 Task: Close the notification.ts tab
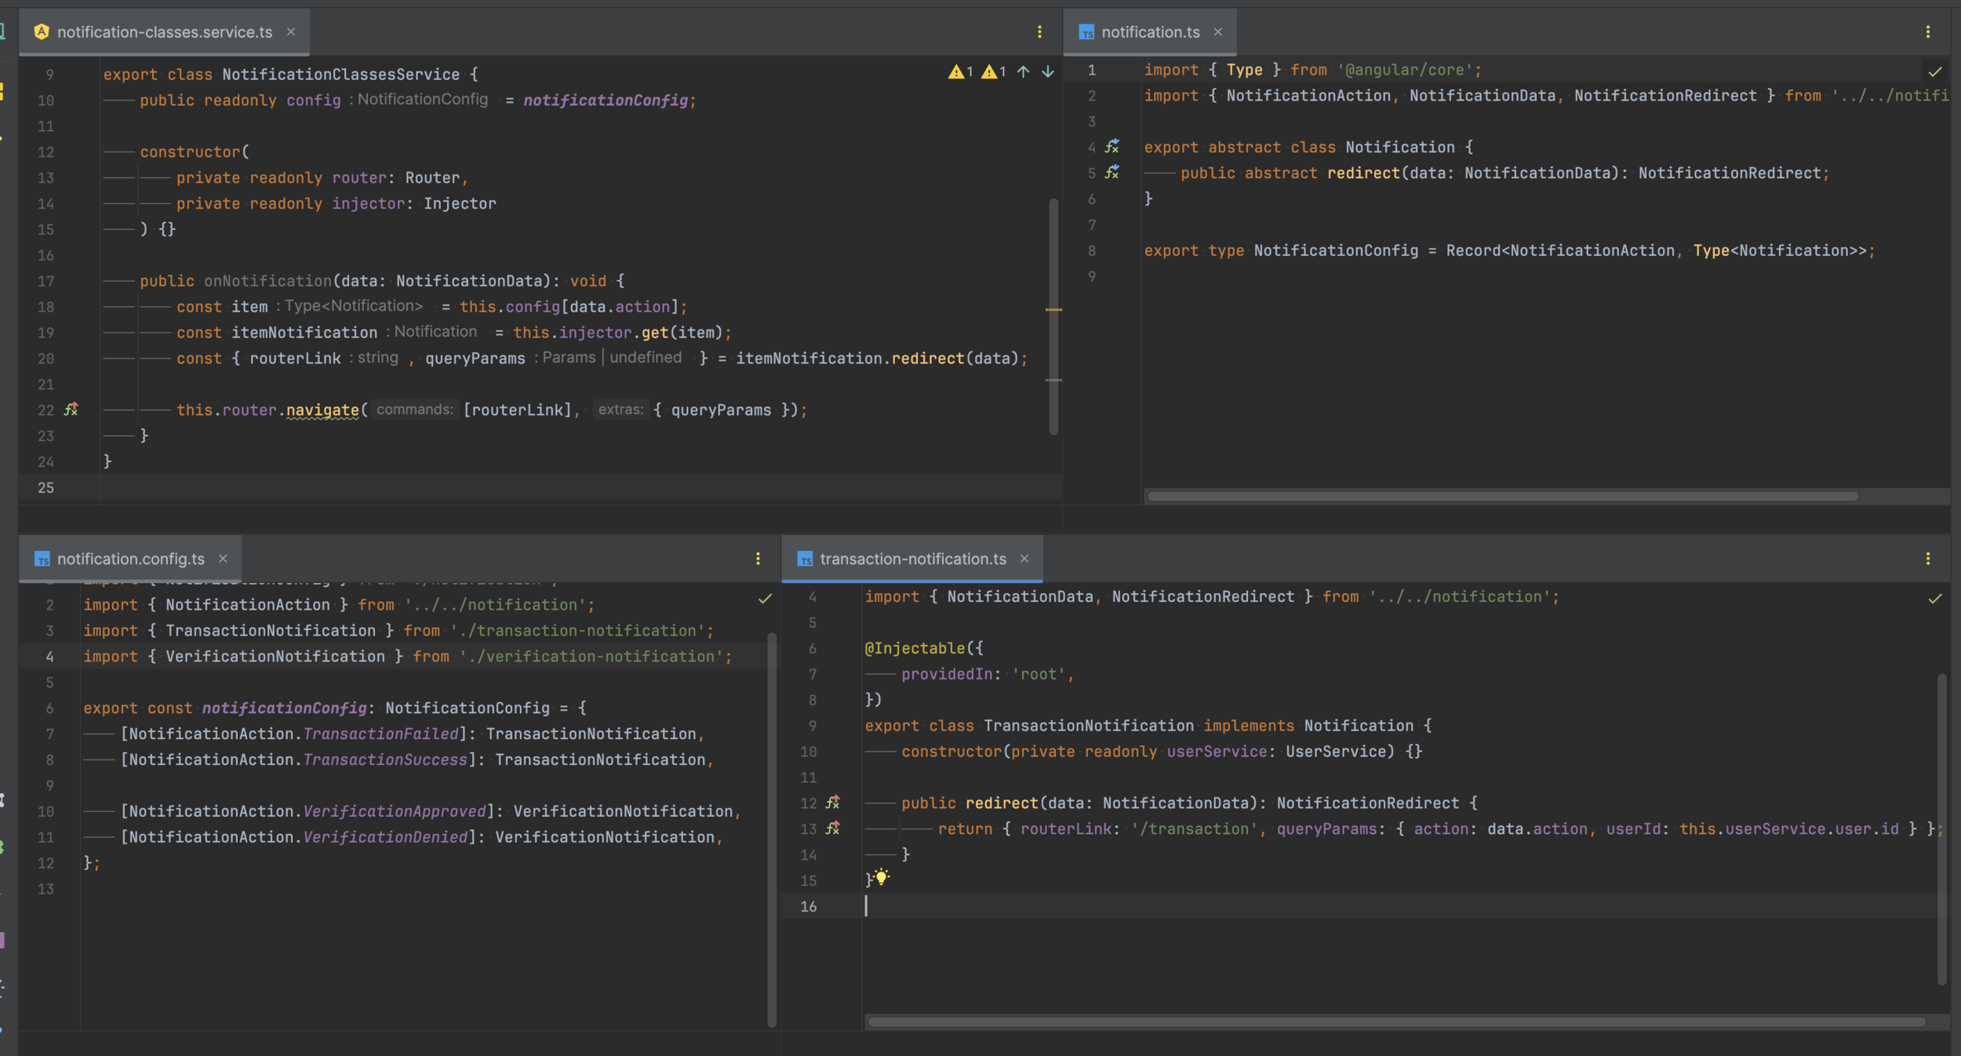(1218, 32)
